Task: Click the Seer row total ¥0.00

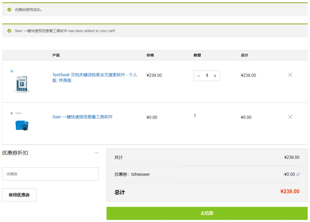Action: click(246, 117)
